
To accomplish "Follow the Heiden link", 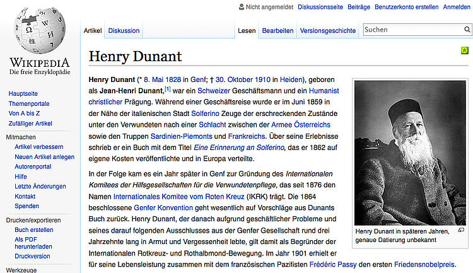I will click(291, 79).
